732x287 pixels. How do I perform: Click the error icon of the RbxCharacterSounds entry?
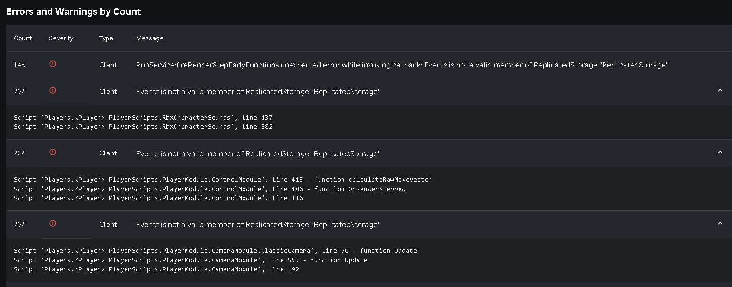pyautogui.click(x=53, y=90)
